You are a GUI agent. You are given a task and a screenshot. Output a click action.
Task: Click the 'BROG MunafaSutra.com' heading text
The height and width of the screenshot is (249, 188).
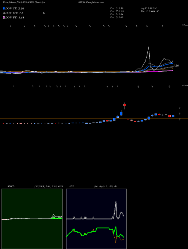91,2
